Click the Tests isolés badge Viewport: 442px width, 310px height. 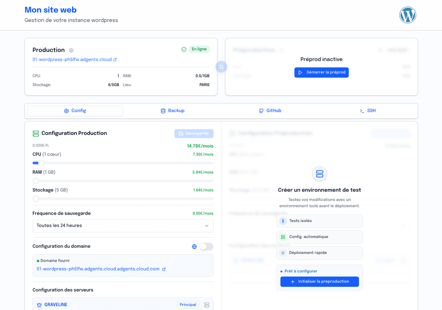tap(319, 221)
